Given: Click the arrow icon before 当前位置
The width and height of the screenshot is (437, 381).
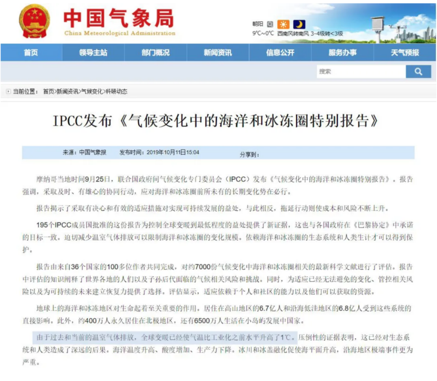Looking at the screenshot, I should click(x=9, y=91).
